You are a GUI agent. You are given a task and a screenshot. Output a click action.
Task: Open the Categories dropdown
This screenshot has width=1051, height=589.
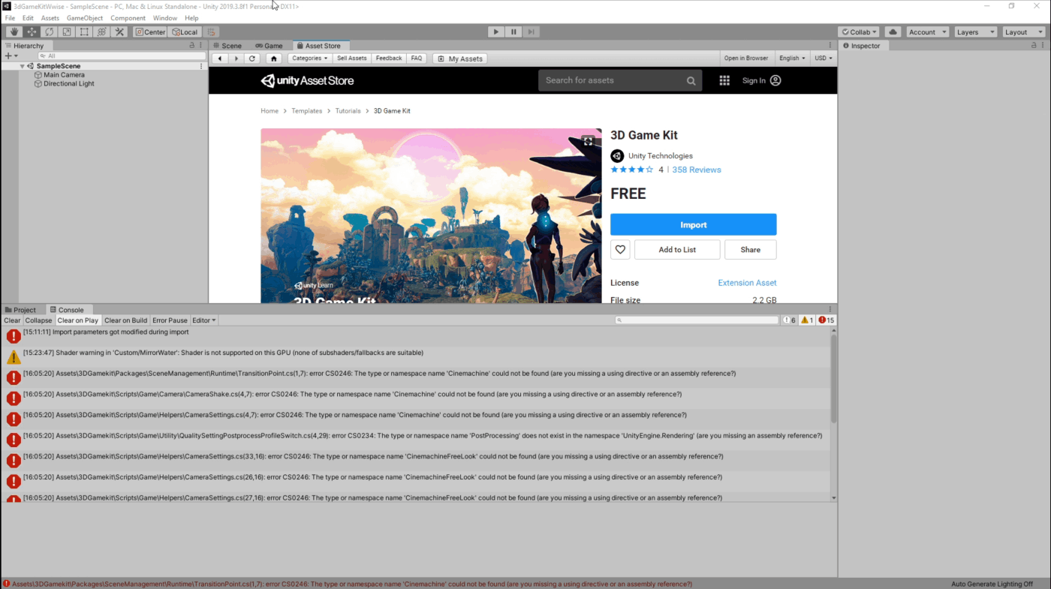(x=309, y=58)
